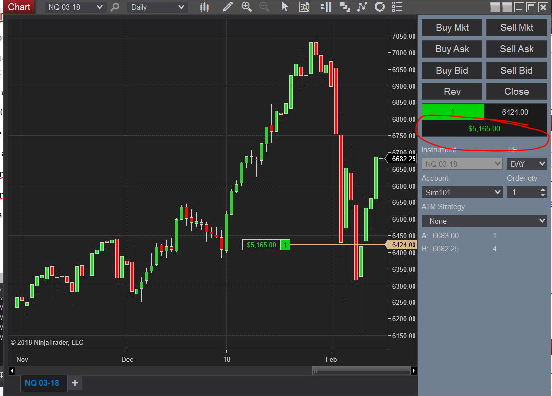
Task: Click the Close position button
Action: tap(517, 92)
